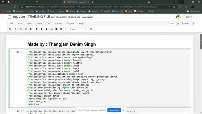Viewport: 202px width, 114px height.
Task: Restart the kernel icon
Action: tap(61, 29)
